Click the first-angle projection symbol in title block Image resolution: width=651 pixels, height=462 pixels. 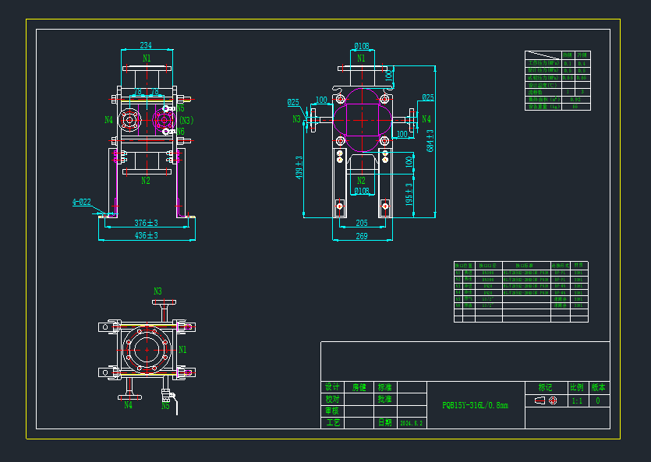pyautogui.click(x=547, y=400)
